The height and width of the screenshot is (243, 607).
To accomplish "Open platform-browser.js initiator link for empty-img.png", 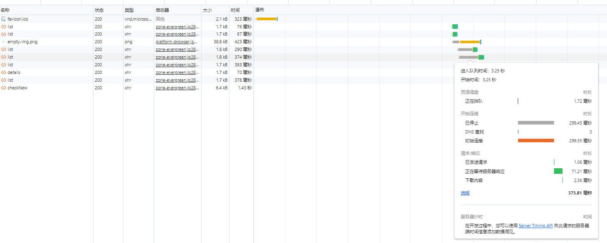I will click(177, 42).
